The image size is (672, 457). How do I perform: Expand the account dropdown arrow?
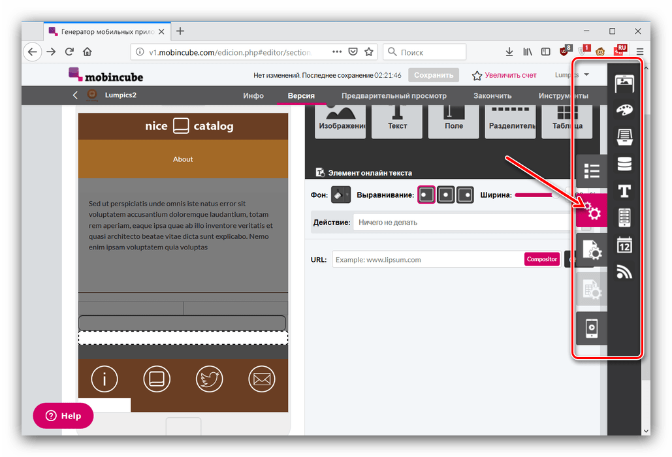pos(586,74)
